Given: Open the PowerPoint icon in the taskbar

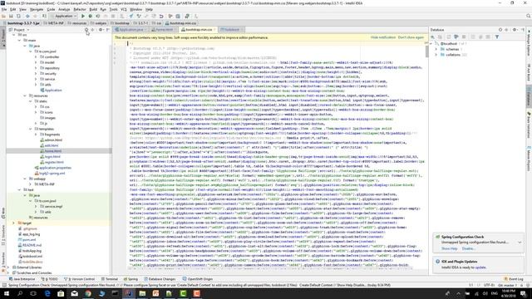Looking at the screenshot, I should [x=155, y=293].
